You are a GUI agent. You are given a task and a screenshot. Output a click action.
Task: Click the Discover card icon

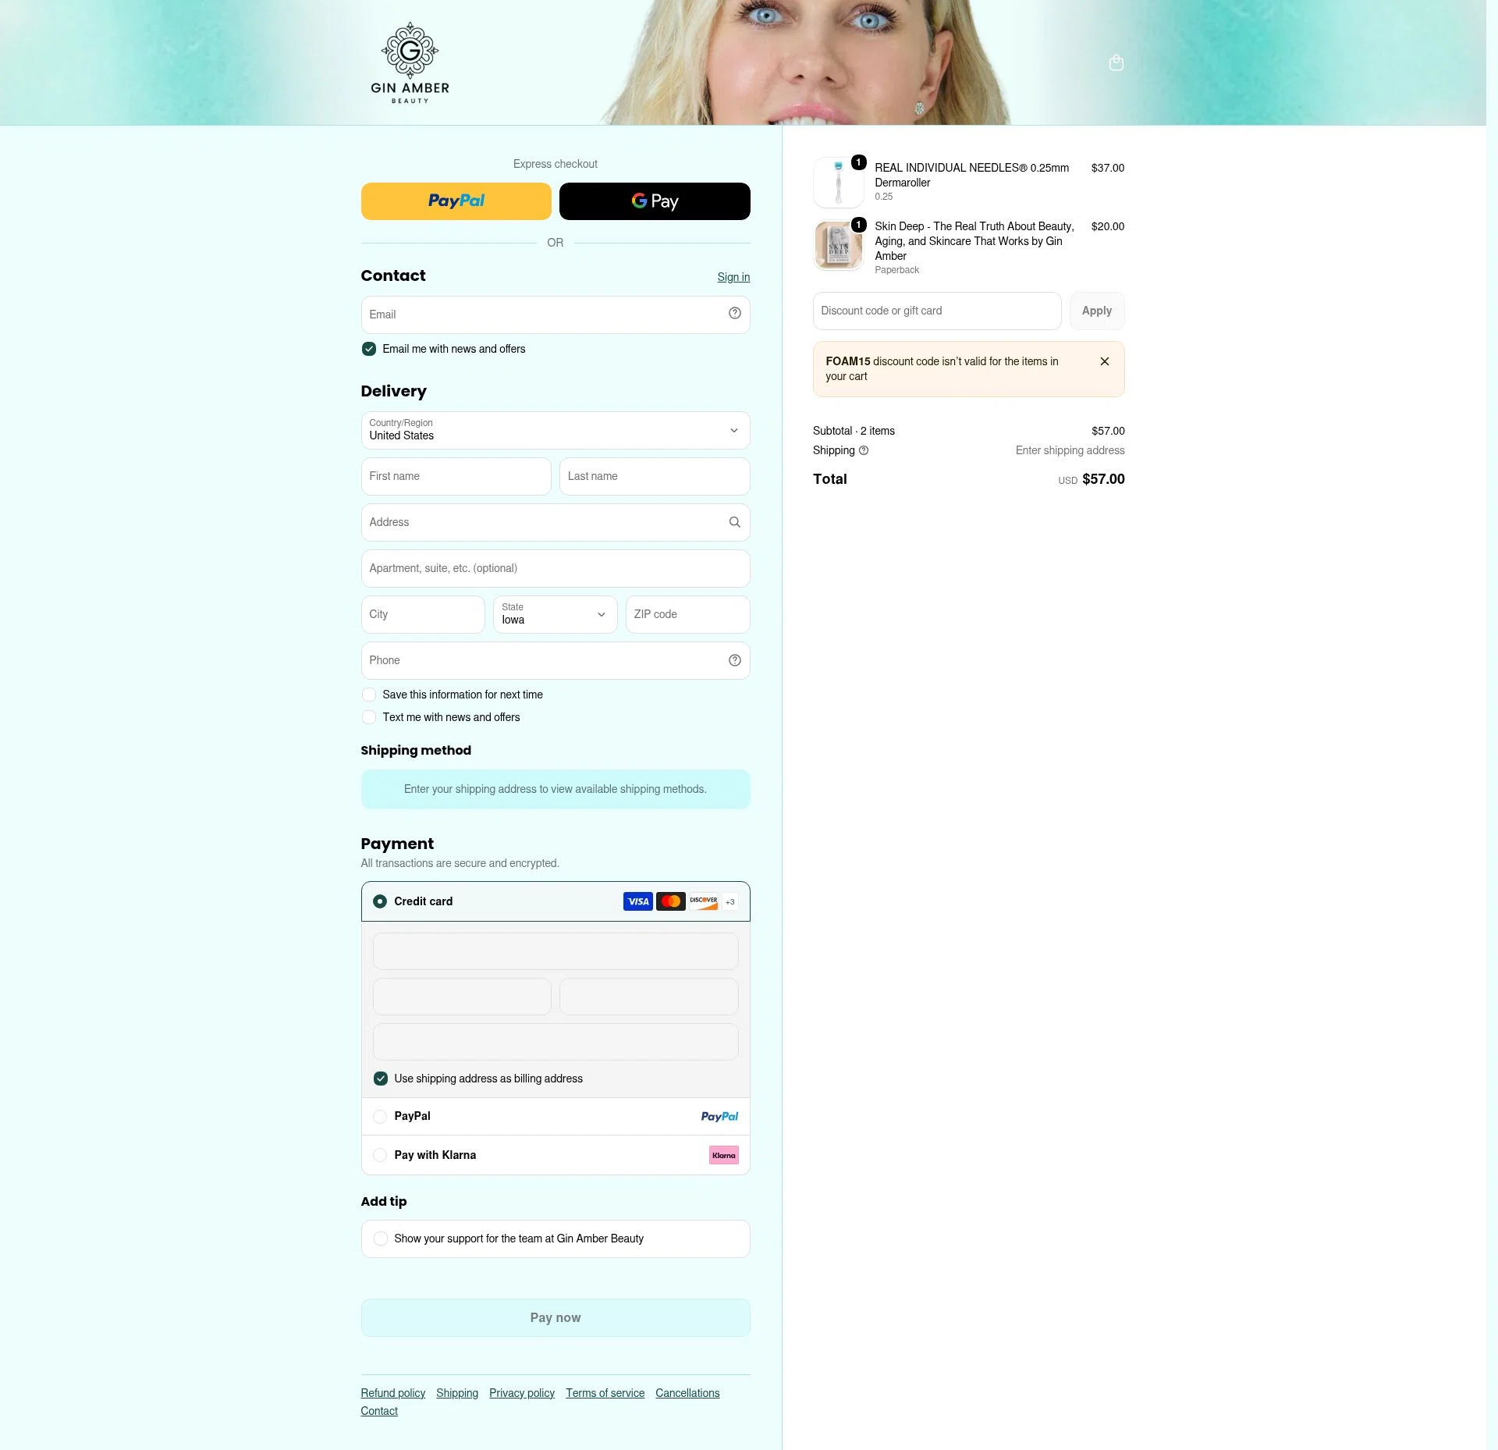click(704, 902)
